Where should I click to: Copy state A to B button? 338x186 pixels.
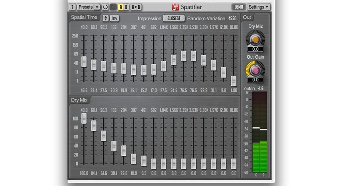[x=137, y=7]
